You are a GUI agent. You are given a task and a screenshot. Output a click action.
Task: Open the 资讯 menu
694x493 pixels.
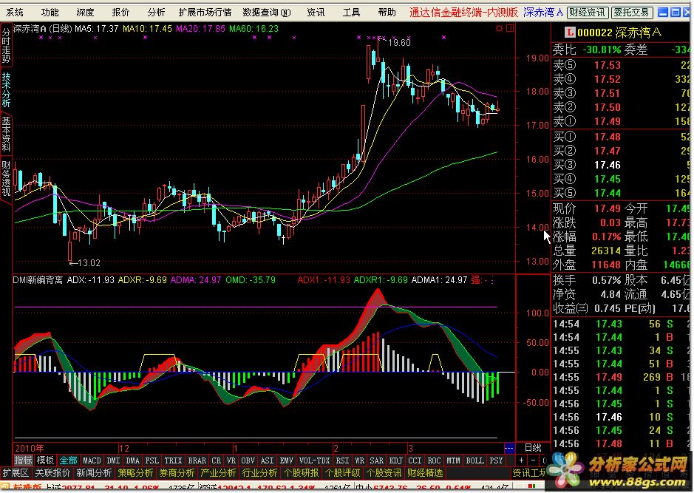[316, 13]
